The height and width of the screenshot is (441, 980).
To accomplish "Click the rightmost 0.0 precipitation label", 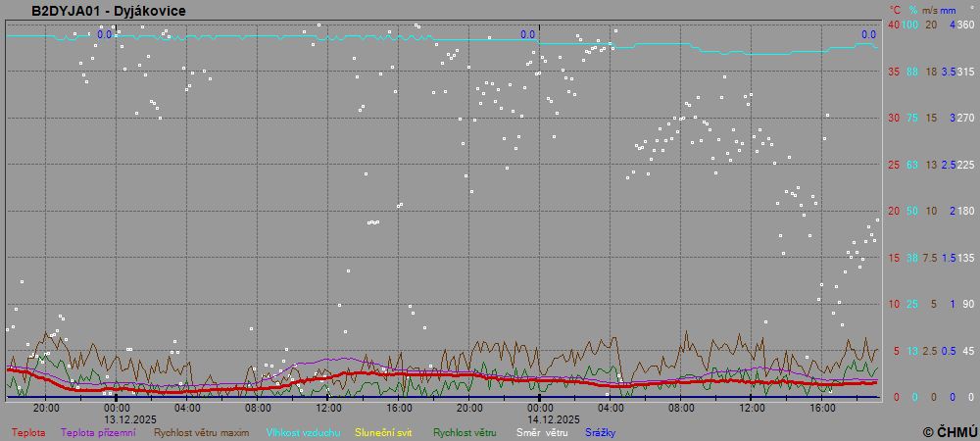I will click(868, 34).
